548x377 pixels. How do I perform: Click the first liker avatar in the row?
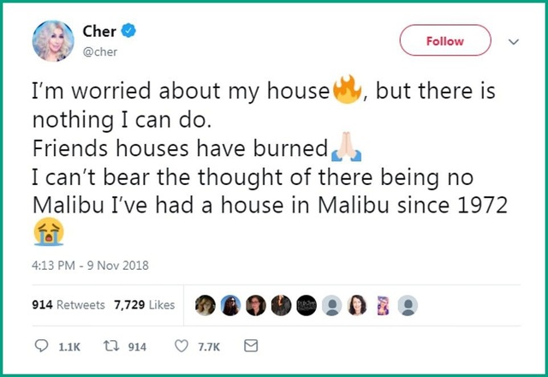[205, 305]
